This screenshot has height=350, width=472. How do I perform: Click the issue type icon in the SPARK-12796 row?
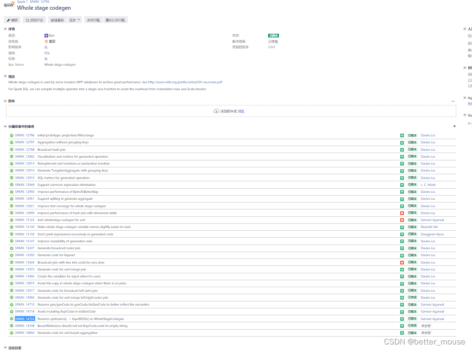402,135
